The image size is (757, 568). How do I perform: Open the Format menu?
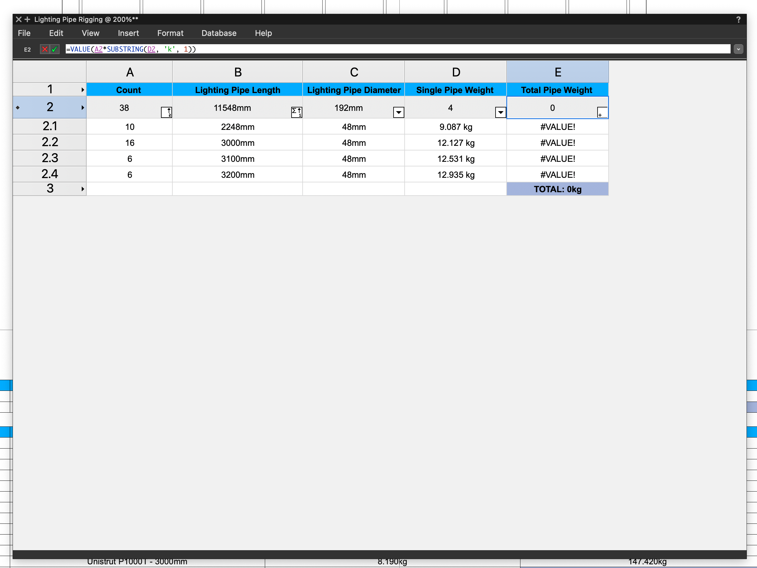[x=170, y=33]
